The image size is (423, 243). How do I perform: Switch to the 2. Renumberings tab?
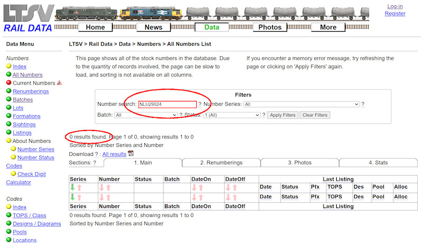point(220,163)
